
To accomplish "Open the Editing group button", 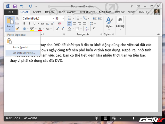I will tap(120, 23).
